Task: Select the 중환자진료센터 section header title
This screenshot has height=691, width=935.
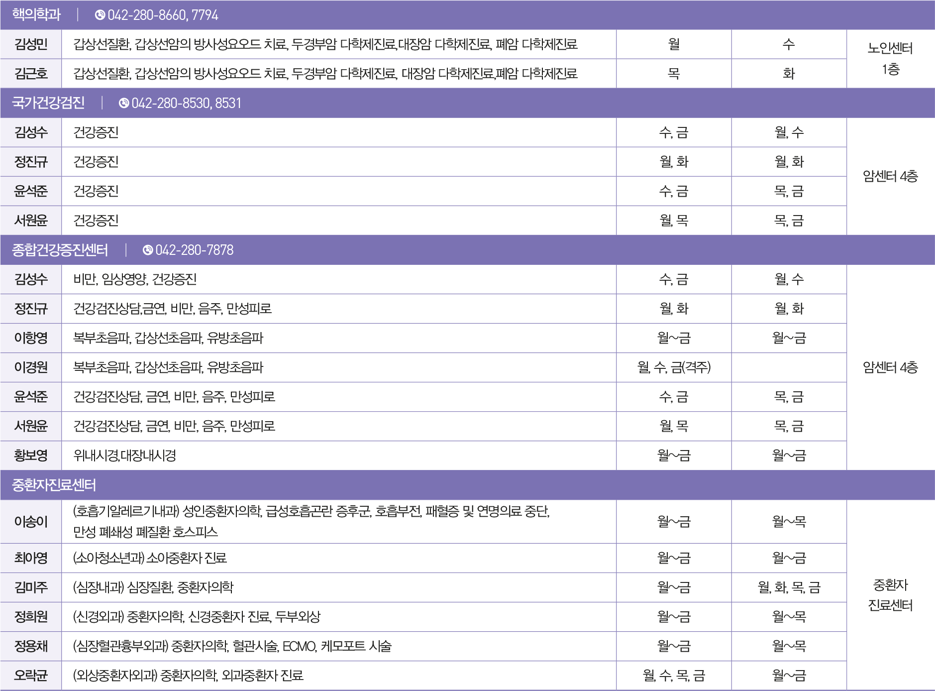Action: 54,485
